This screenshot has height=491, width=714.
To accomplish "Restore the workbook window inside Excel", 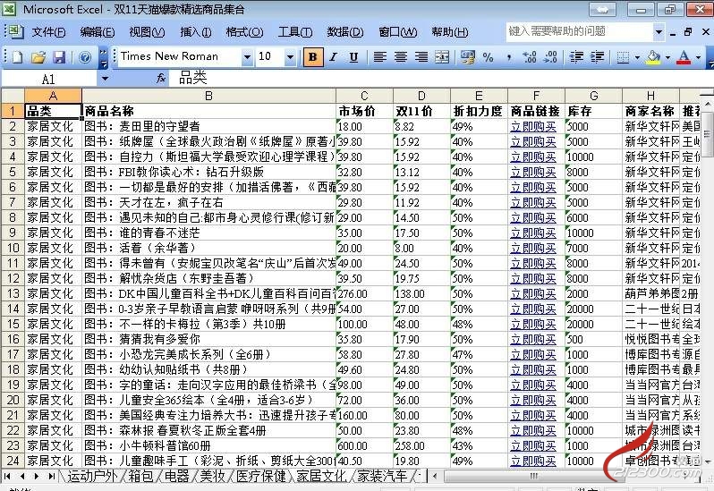I will pos(687,32).
